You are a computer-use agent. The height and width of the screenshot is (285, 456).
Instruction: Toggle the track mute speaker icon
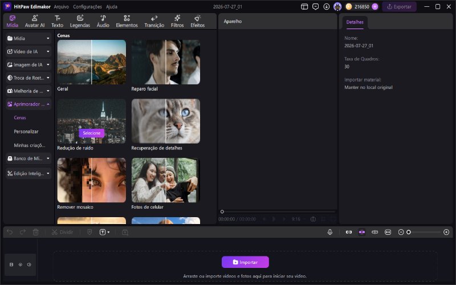pos(29,264)
